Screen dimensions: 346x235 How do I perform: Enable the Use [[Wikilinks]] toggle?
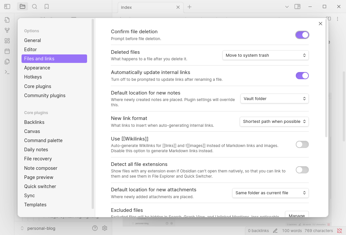pyautogui.click(x=302, y=144)
